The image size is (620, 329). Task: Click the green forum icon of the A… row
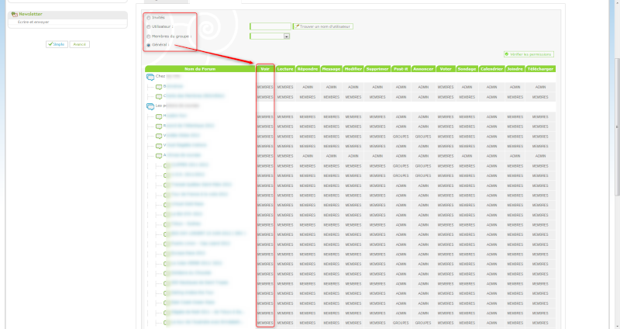(159, 156)
